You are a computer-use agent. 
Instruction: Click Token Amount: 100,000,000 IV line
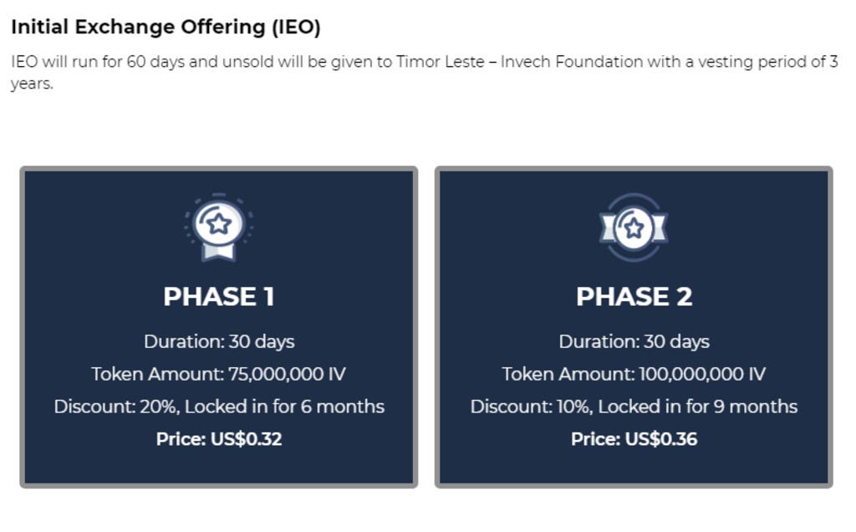point(634,374)
